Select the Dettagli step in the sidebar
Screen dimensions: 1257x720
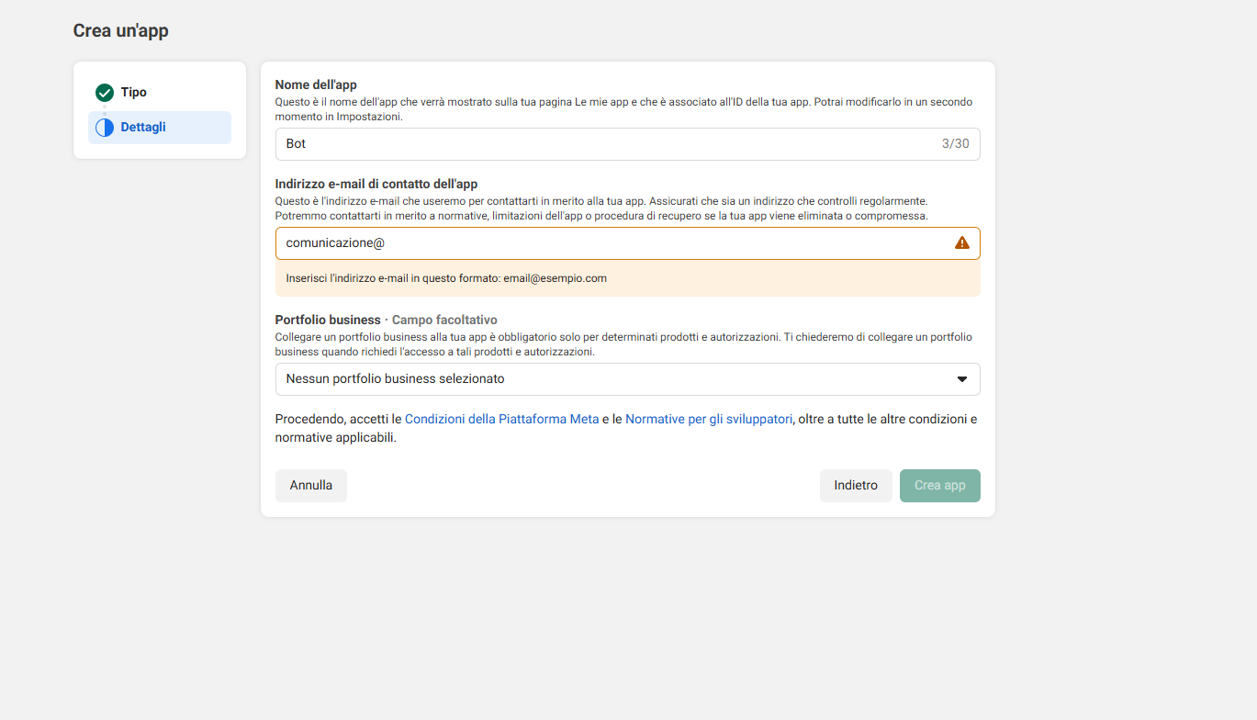[141, 127]
